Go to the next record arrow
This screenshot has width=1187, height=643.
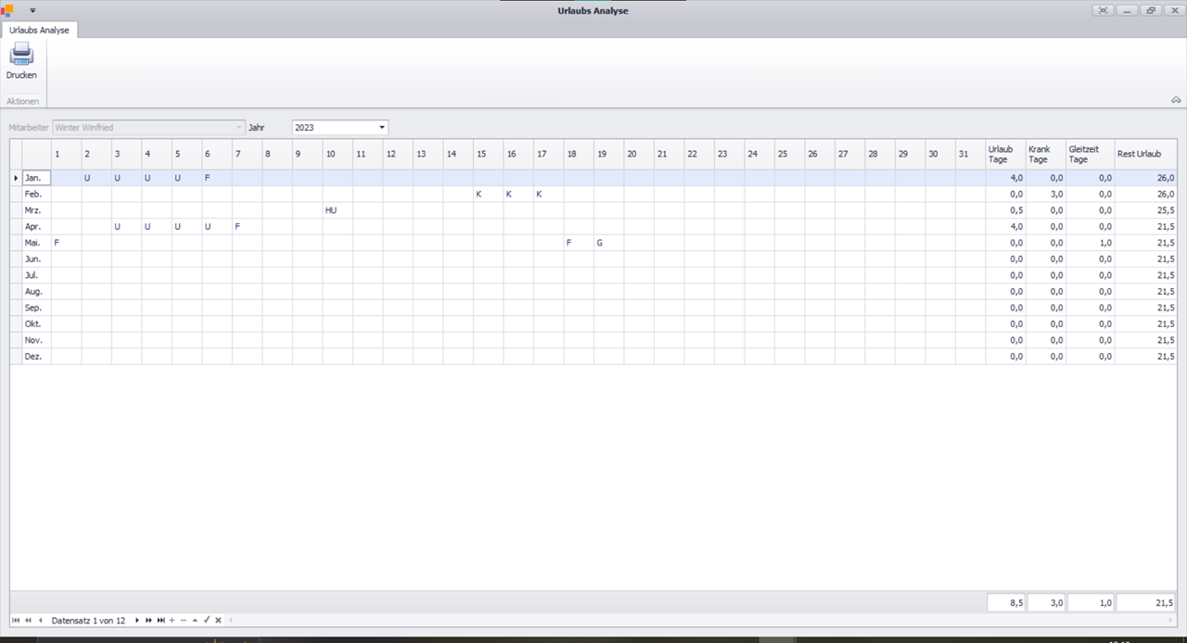point(137,620)
